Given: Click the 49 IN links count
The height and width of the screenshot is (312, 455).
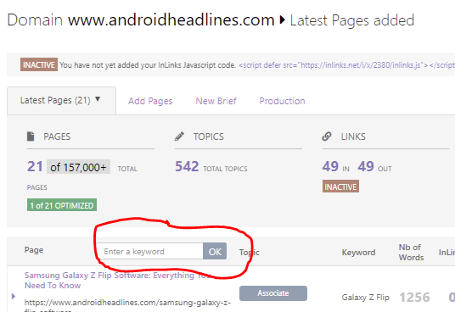Looking at the screenshot, I should pyautogui.click(x=330, y=166).
